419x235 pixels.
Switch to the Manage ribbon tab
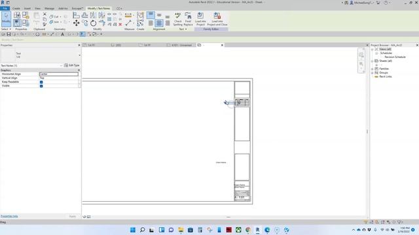click(49, 8)
